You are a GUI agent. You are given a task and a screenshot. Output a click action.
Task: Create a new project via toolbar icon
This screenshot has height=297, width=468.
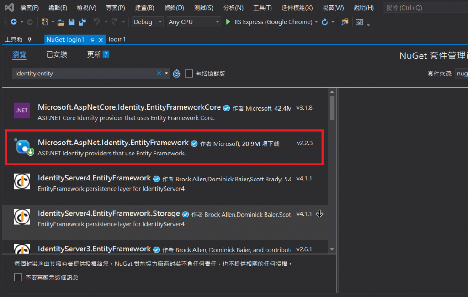[44, 22]
